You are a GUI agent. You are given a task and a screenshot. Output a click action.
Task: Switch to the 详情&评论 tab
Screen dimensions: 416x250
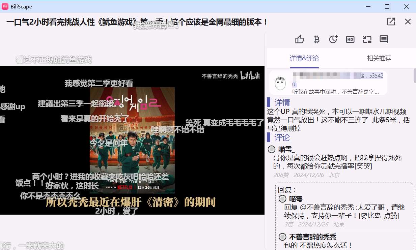[304, 58]
